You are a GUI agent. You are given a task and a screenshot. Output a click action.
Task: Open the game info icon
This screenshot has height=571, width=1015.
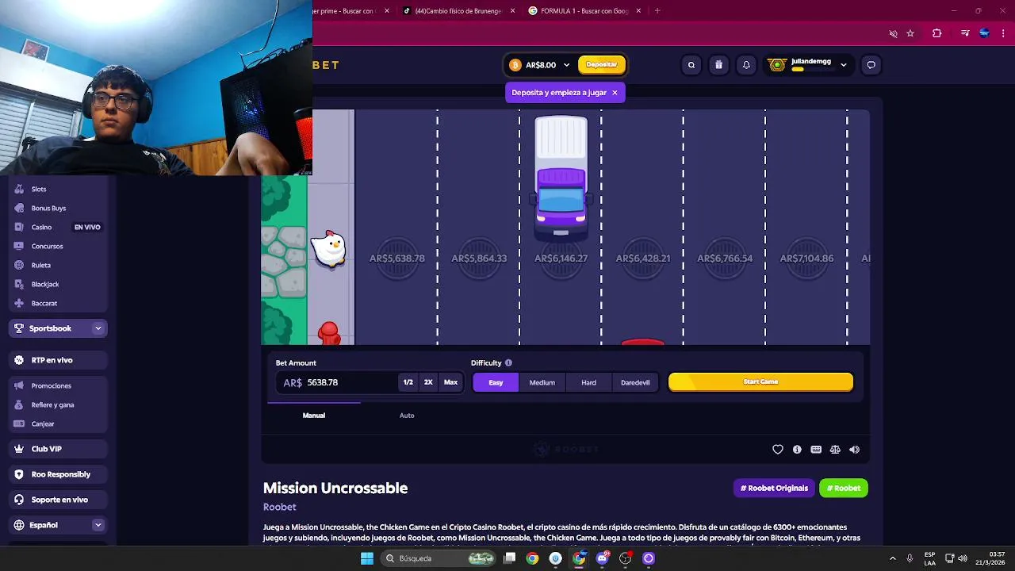point(797,450)
